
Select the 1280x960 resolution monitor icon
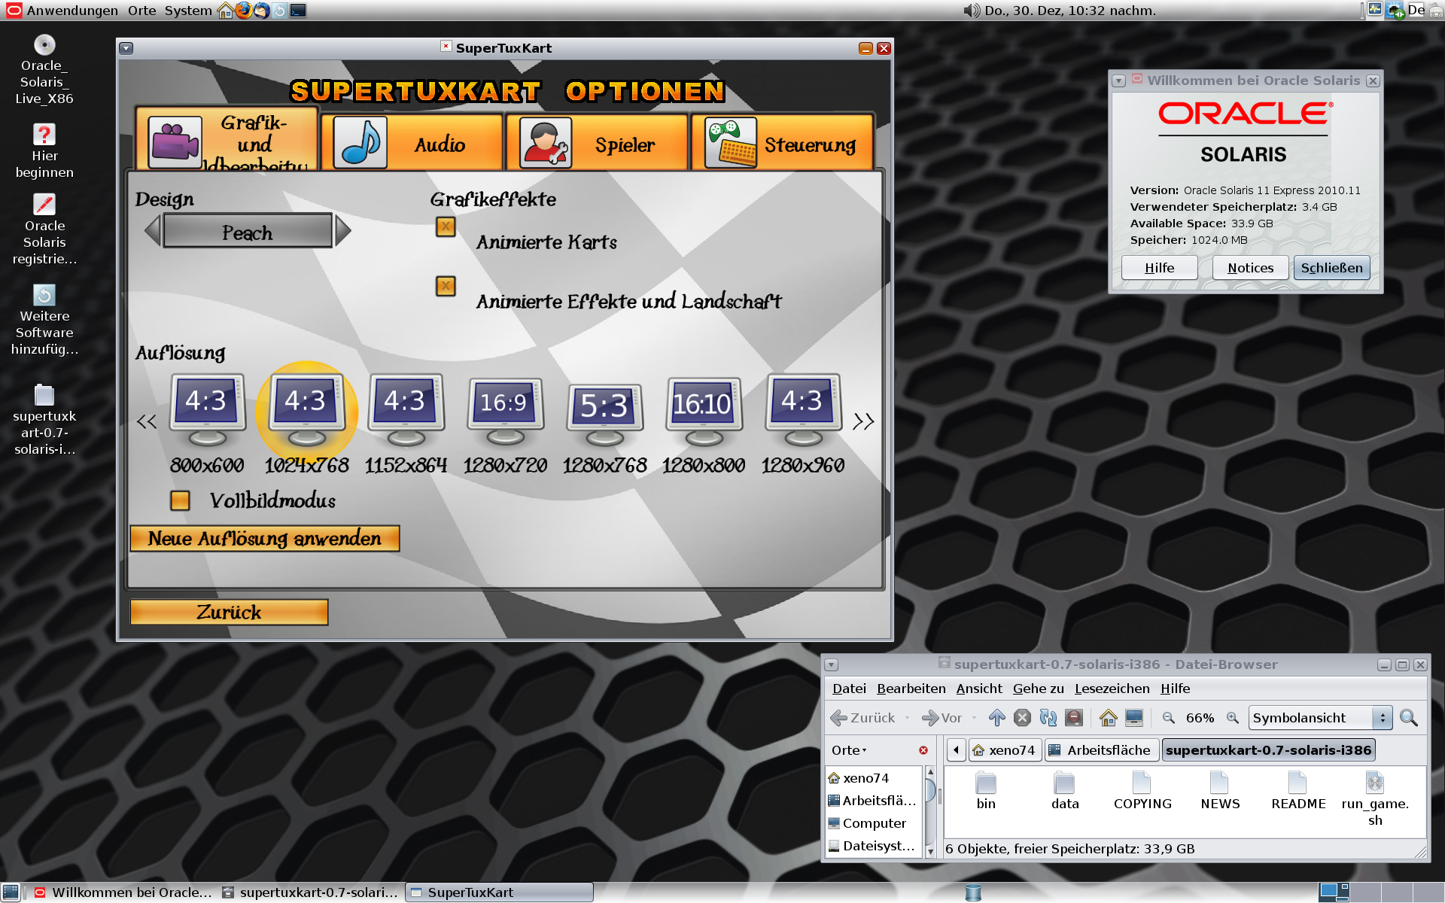pos(803,410)
